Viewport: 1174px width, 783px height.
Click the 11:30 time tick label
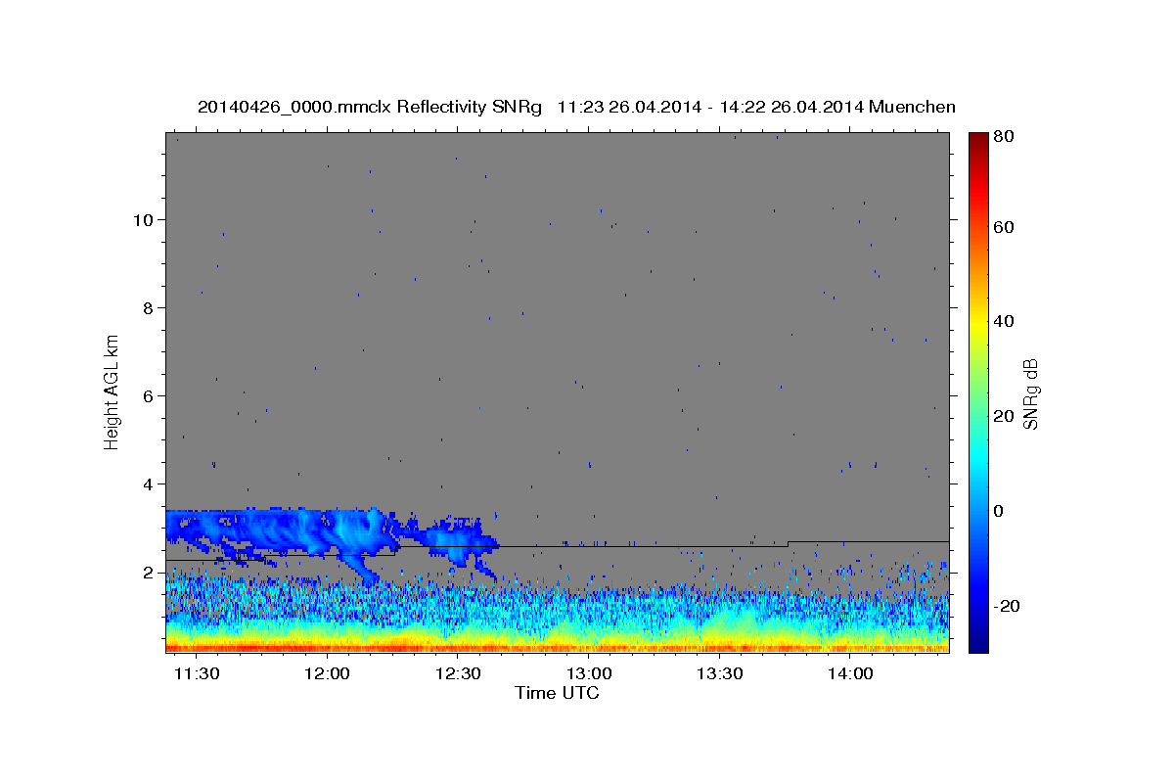(x=196, y=674)
